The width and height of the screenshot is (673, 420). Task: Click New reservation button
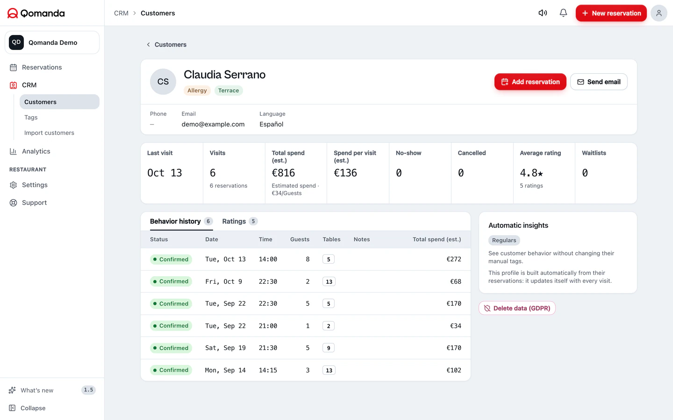tap(611, 13)
